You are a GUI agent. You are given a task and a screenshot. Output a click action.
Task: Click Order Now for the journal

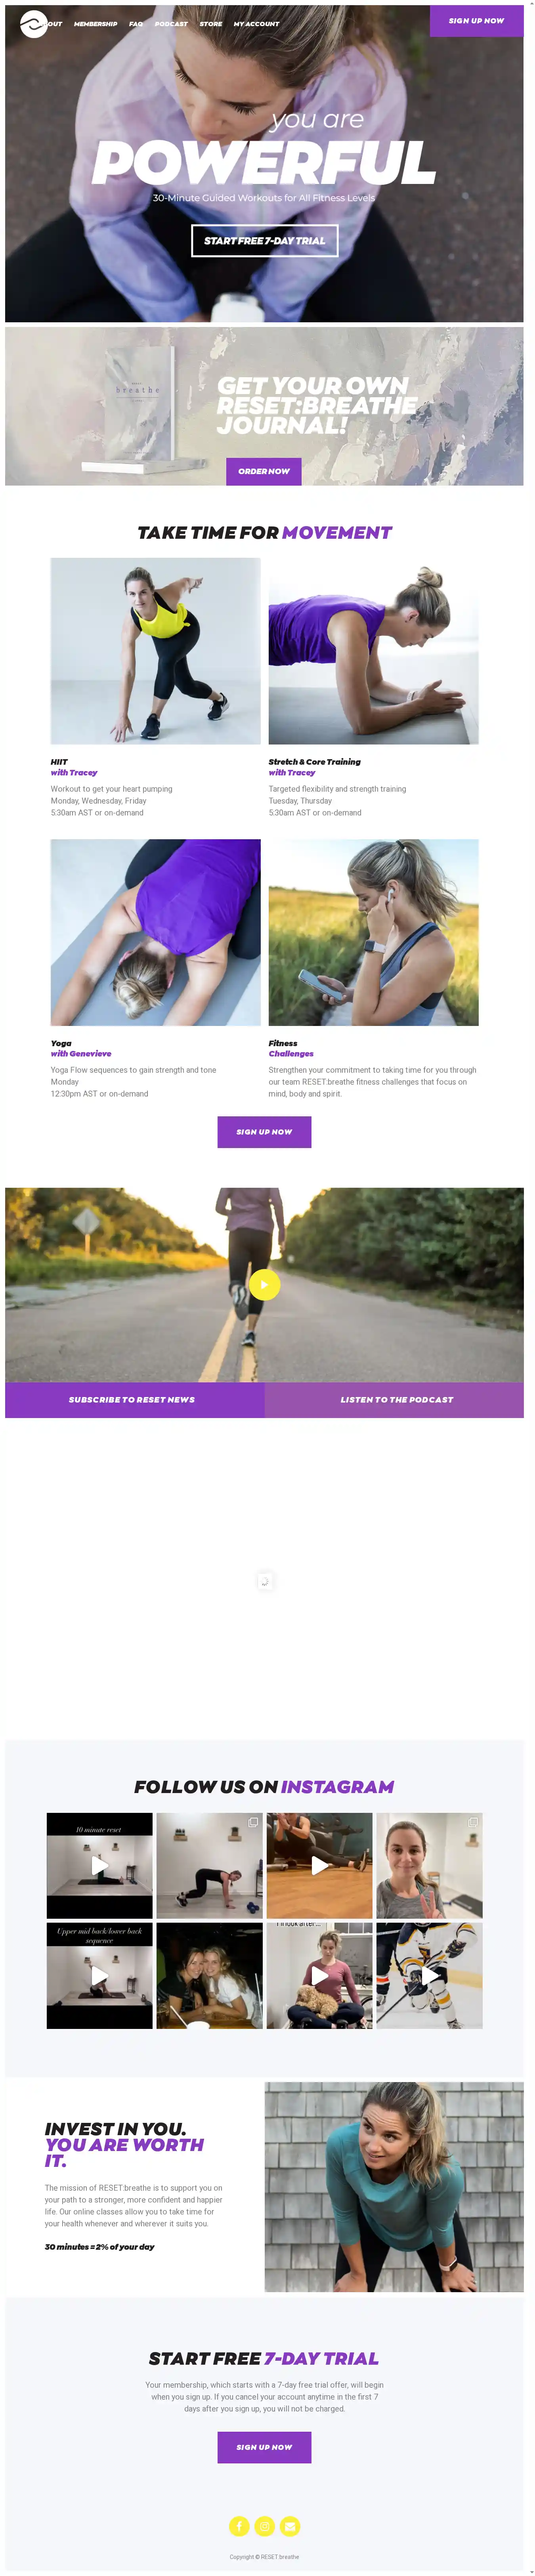tap(264, 471)
